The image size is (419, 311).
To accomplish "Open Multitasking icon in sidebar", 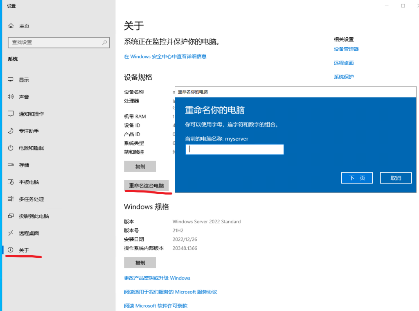I will tap(11, 199).
